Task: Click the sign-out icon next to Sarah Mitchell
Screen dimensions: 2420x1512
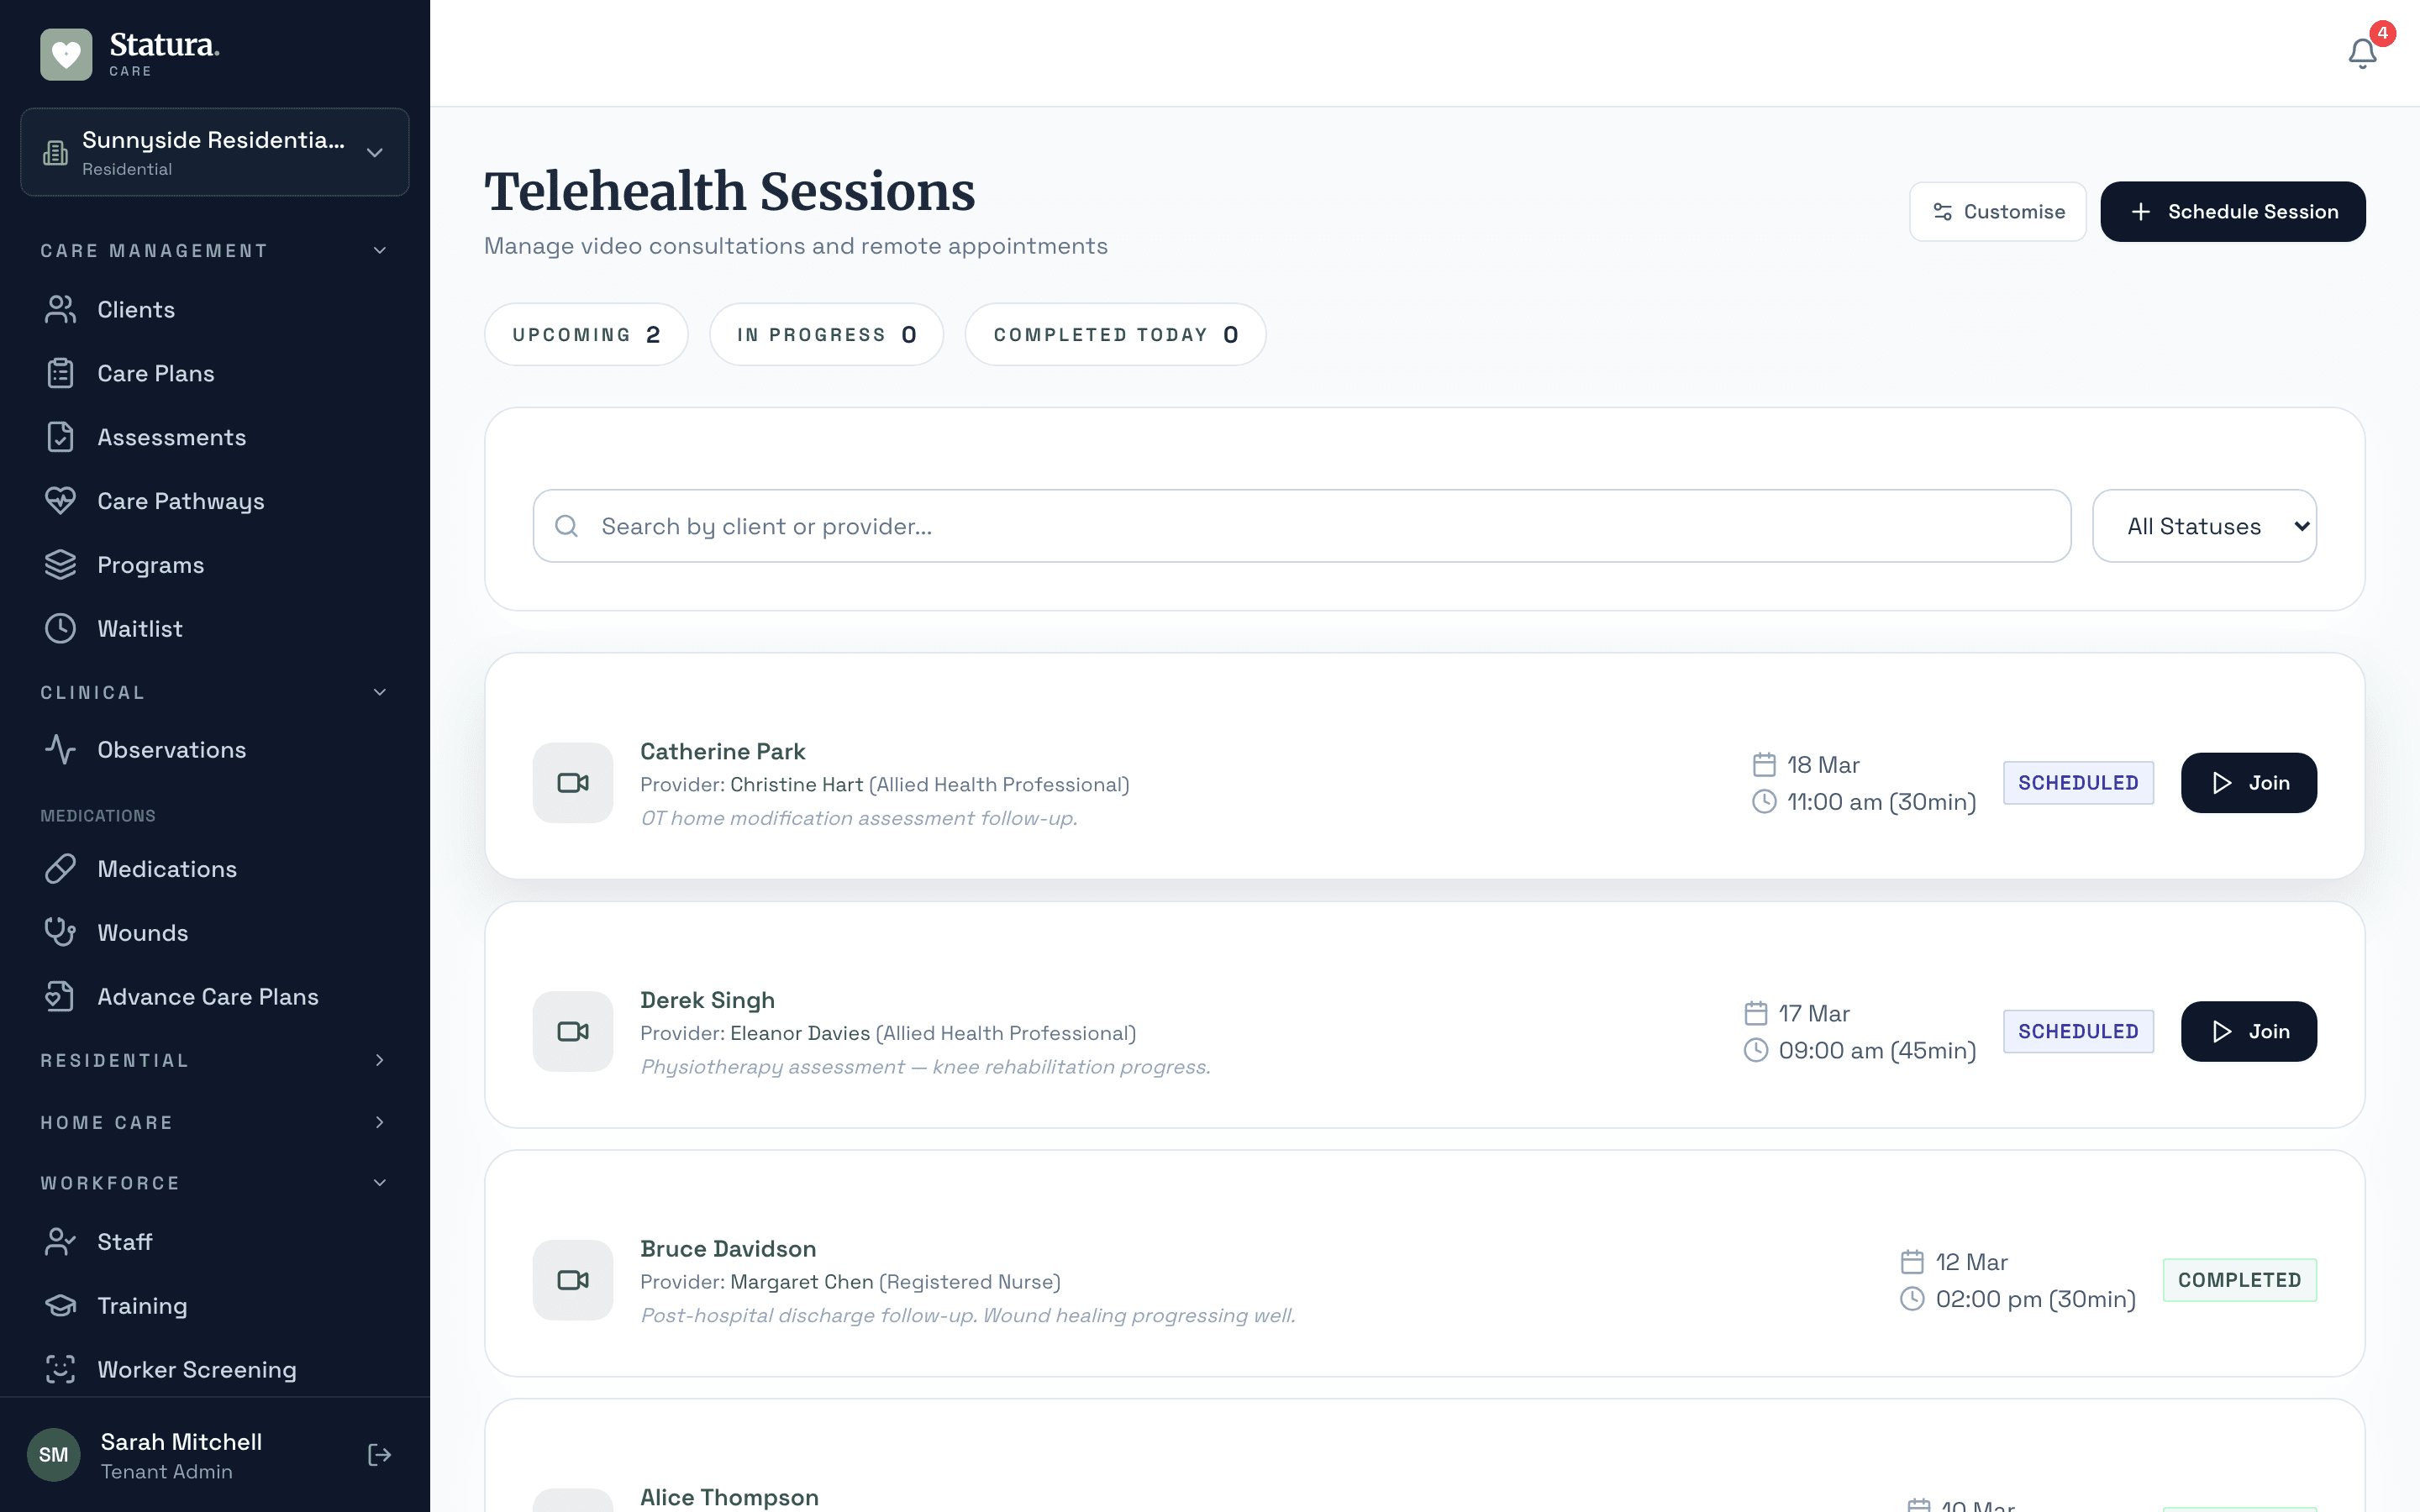Action: [x=379, y=1455]
